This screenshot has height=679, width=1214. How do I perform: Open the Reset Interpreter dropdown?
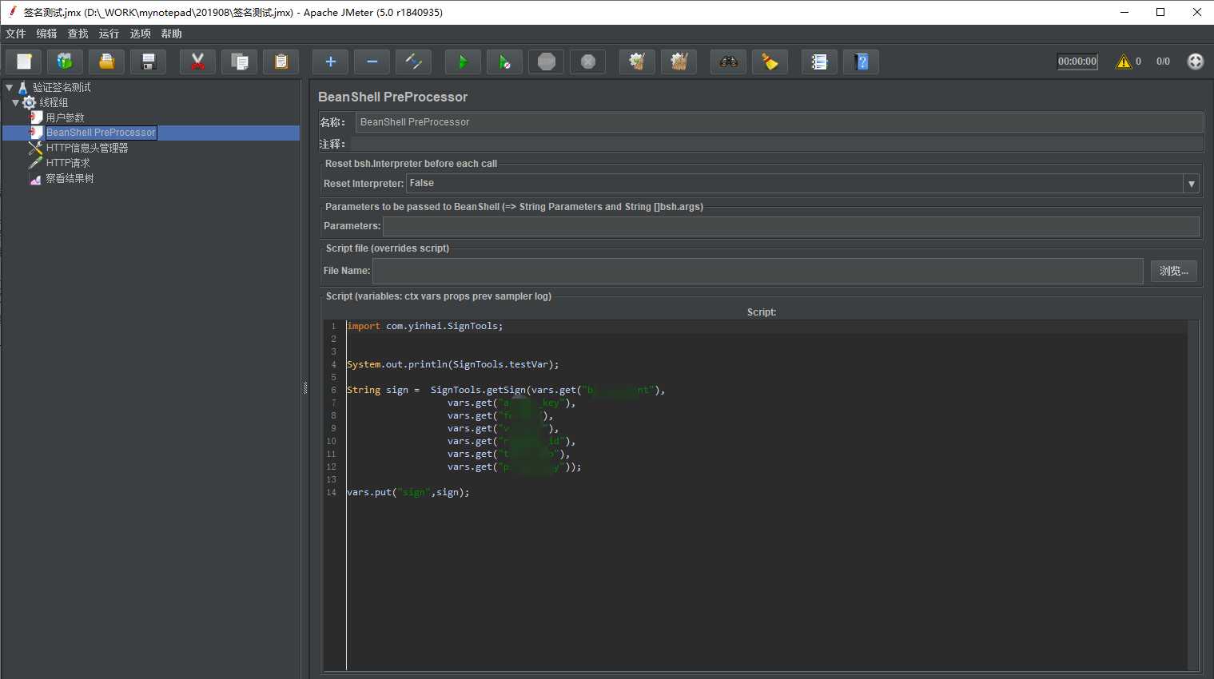coord(1191,184)
